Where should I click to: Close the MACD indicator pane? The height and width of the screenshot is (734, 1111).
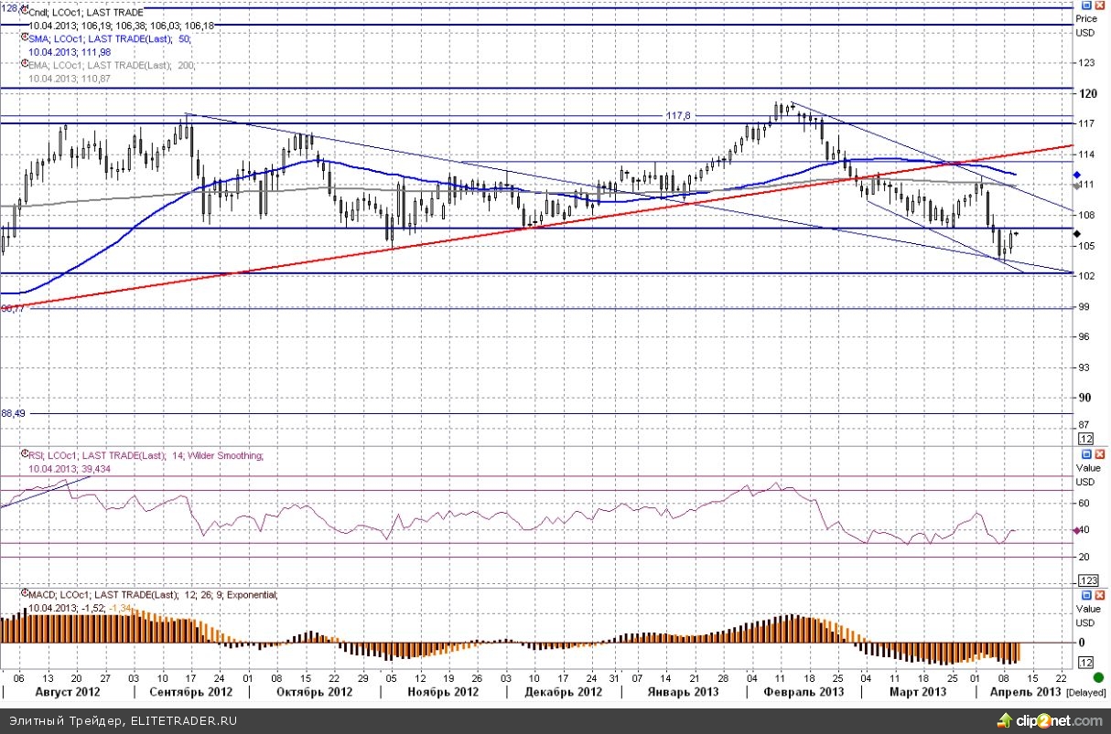[x=1097, y=594]
